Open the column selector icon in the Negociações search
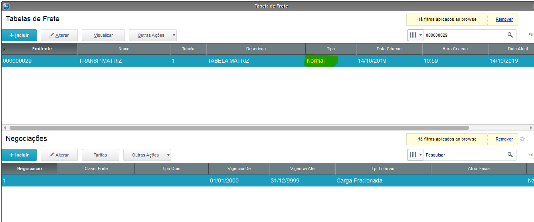The height and width of the screenshot is (222, 534). tap(415, 155)
